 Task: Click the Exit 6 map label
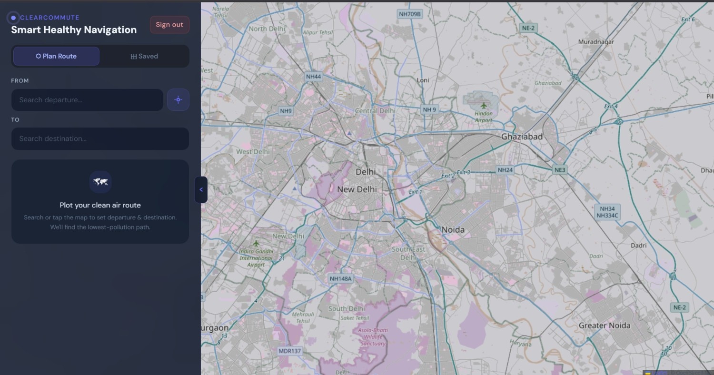coord(688,20)
